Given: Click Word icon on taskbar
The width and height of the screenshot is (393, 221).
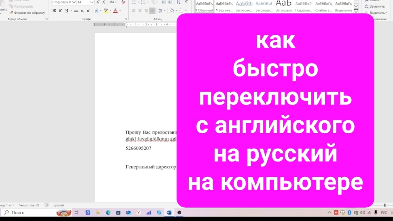Looking at the screenshot, I should [x=169, y=213].
